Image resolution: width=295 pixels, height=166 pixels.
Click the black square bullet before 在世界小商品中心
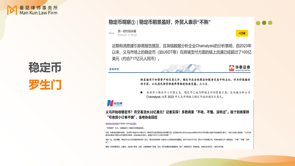(x=142, y=92)
